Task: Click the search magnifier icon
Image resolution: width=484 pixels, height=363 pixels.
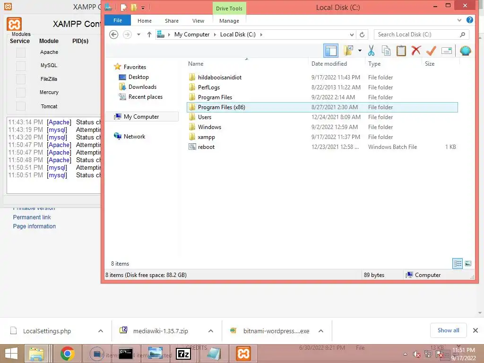Action: (x=462, y=35)
